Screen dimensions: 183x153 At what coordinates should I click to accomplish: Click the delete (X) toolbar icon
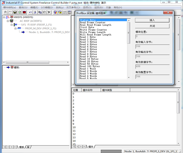[x=49, y=12]
